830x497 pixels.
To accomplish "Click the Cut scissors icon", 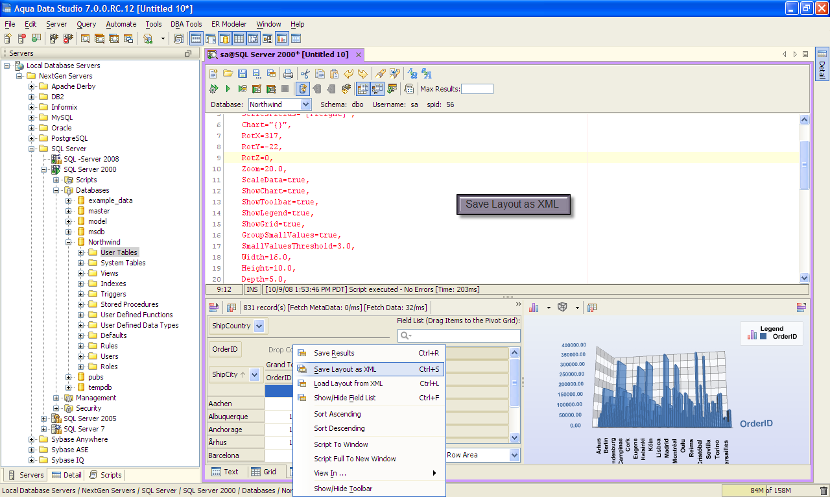I will click(305, 73).
